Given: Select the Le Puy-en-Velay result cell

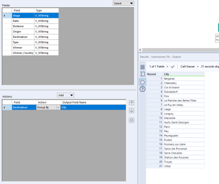Looking at the screenshot, I should point(184,105).
